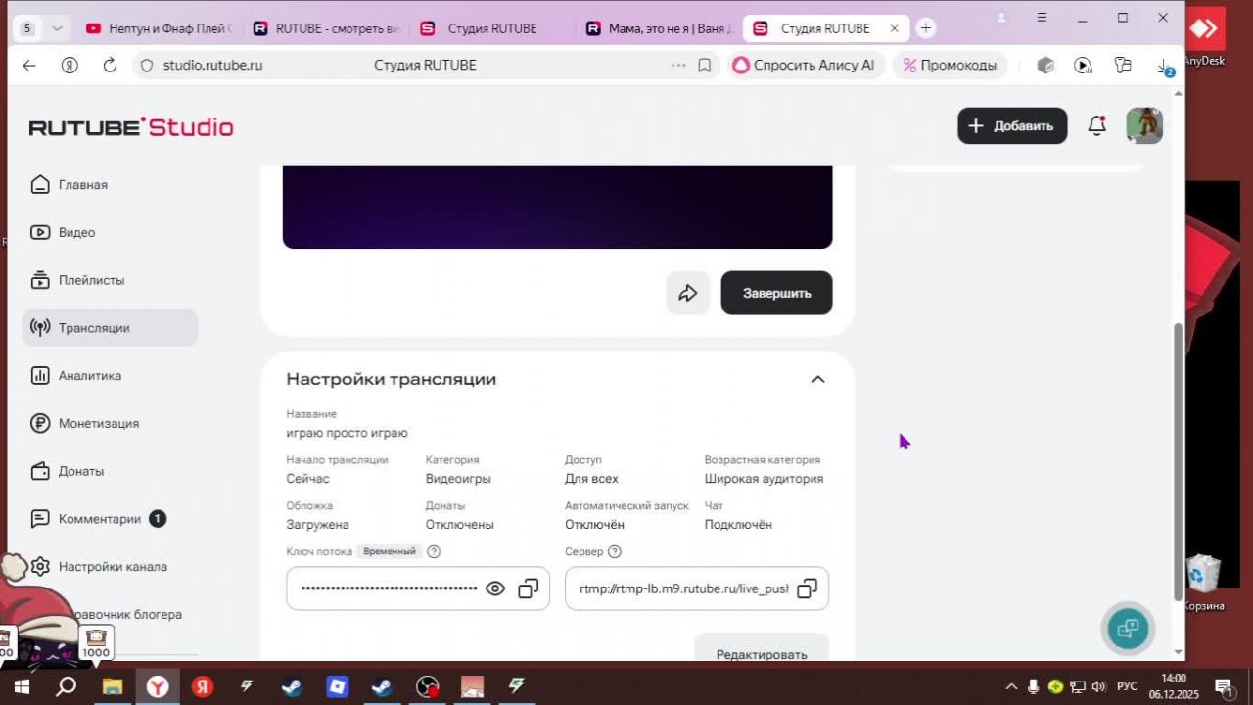Open the tab group counter
The width and height of the screenshot is (1253, 705).
27,28
